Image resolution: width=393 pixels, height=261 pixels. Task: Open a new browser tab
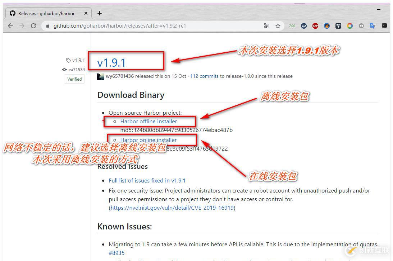pos(100,13)
